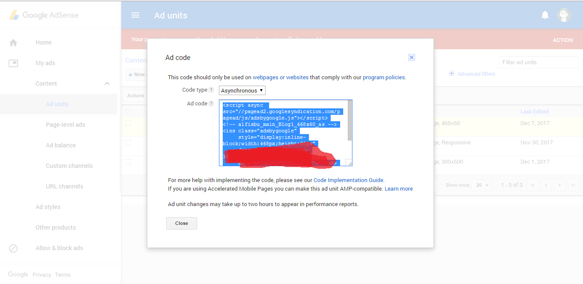583x284 pixels.
Task: Click the ad code textarea scrollbar
Action: tap(350, 120)
